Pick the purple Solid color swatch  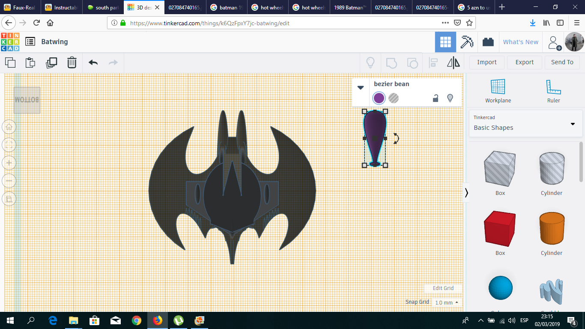(379, 98)
